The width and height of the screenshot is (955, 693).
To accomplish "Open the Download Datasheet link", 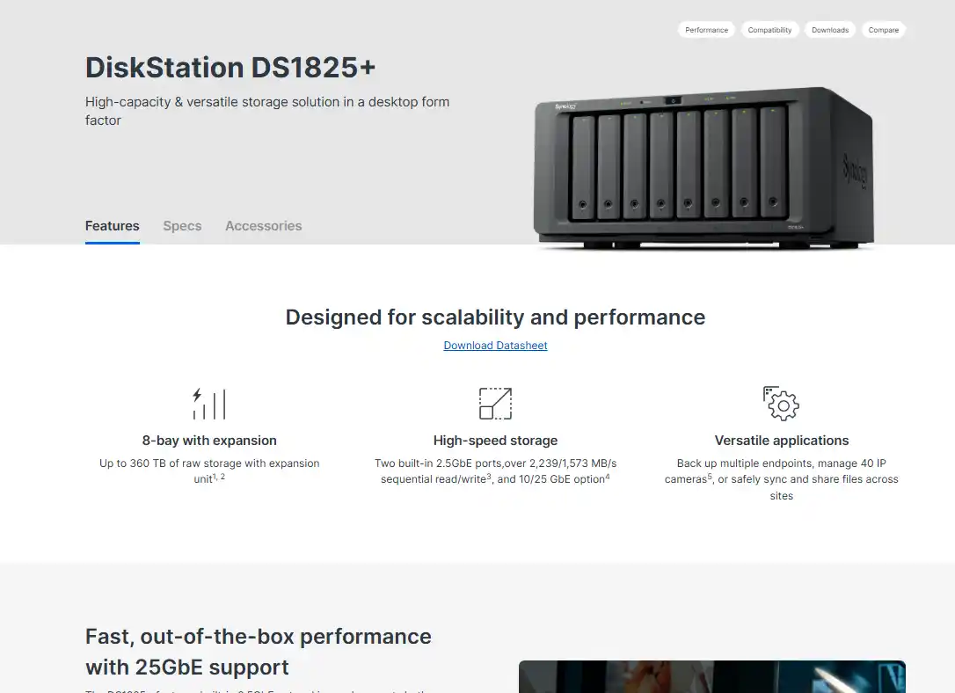I will pos(495,346).
